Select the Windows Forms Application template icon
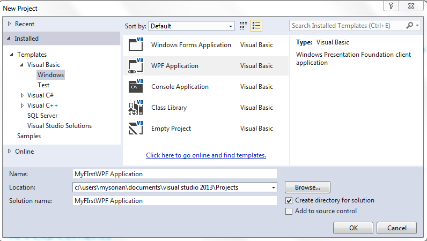Viewport: 427px width, 241px height. point(136,44)
